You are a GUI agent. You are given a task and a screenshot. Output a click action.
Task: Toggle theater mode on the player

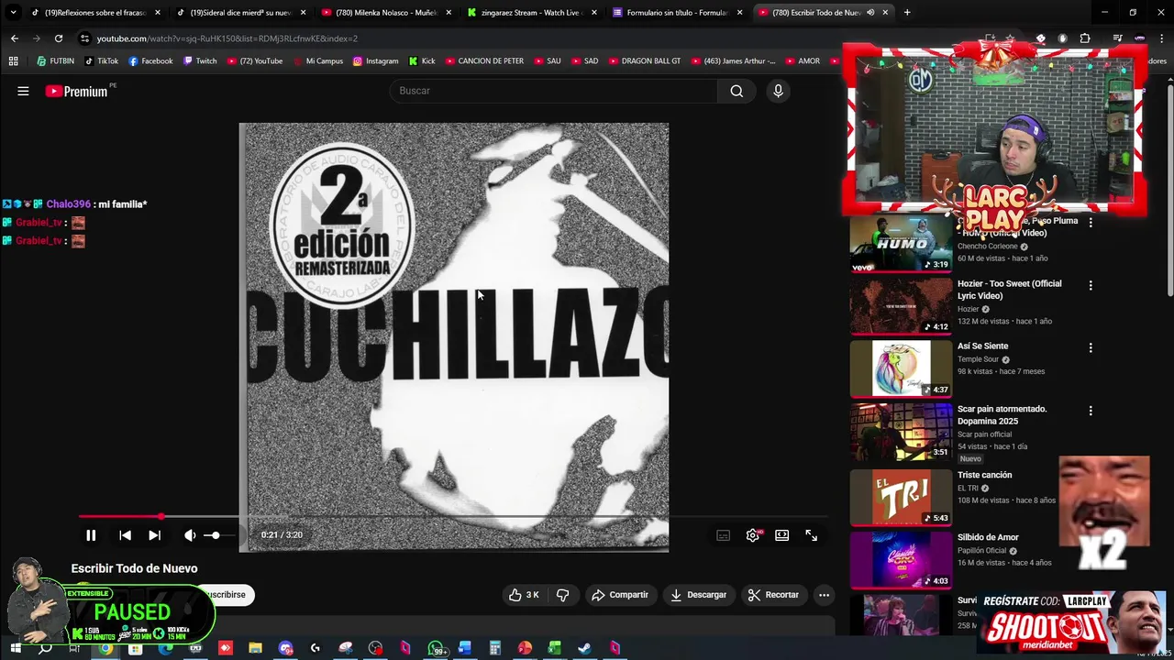pos(781,535)
